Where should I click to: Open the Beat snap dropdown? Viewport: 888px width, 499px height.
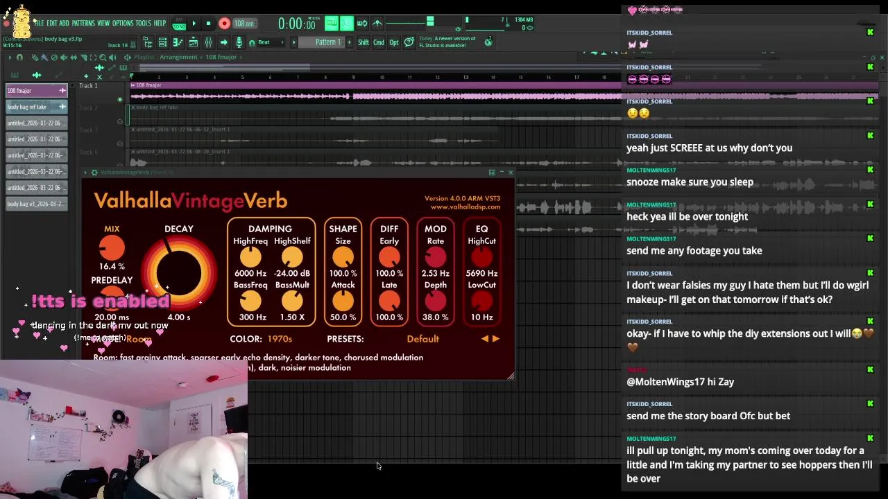tap(271, 42)
